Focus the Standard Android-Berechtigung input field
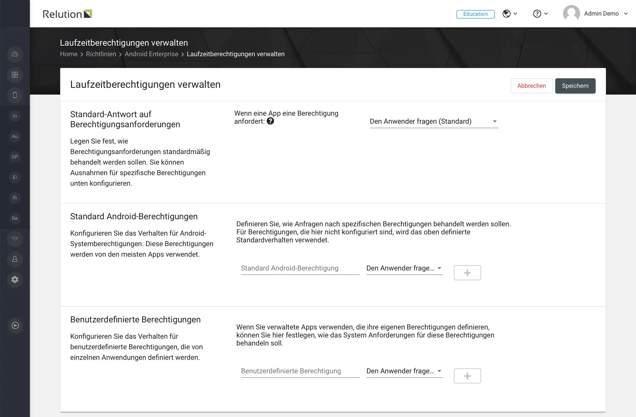The image size is (636, 417). point(300,268)
